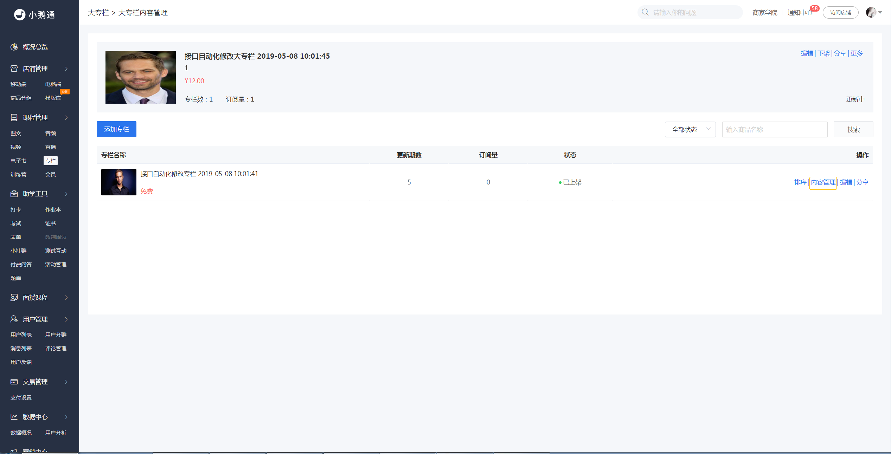
Task: Click the 助学工具 toolbox icon
Action: 14,194
